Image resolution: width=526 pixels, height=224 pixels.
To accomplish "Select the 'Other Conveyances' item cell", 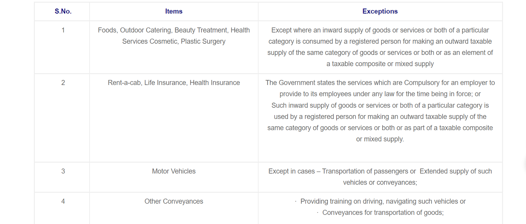I will pyautogui.click(x=174, y=201).
